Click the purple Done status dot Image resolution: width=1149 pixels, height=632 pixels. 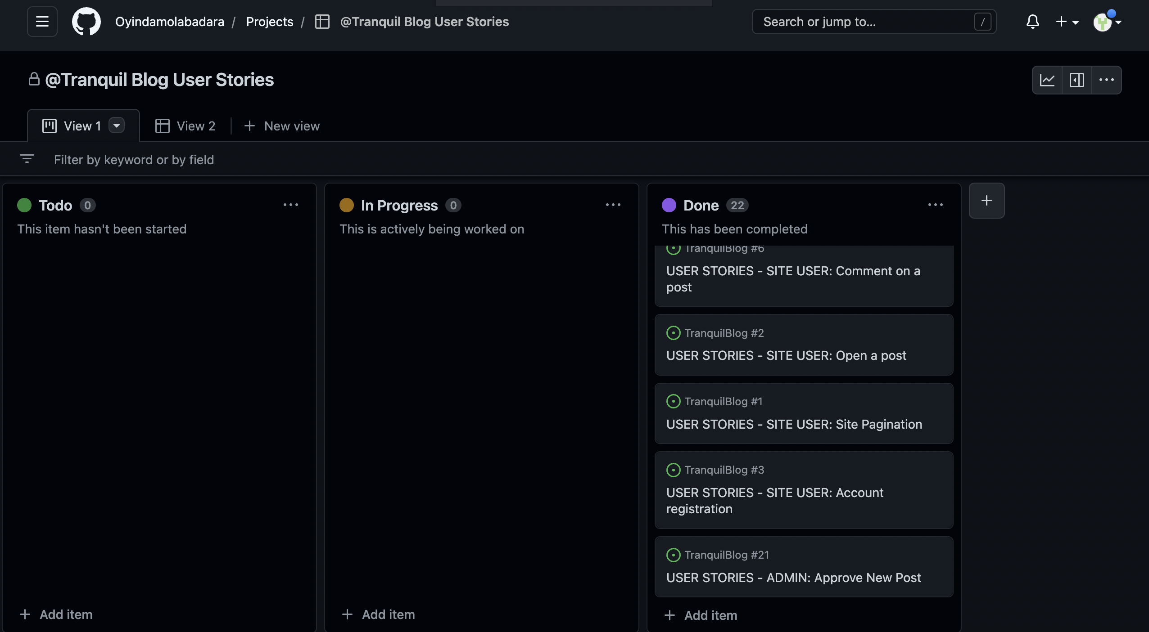(x=669, y=205)
